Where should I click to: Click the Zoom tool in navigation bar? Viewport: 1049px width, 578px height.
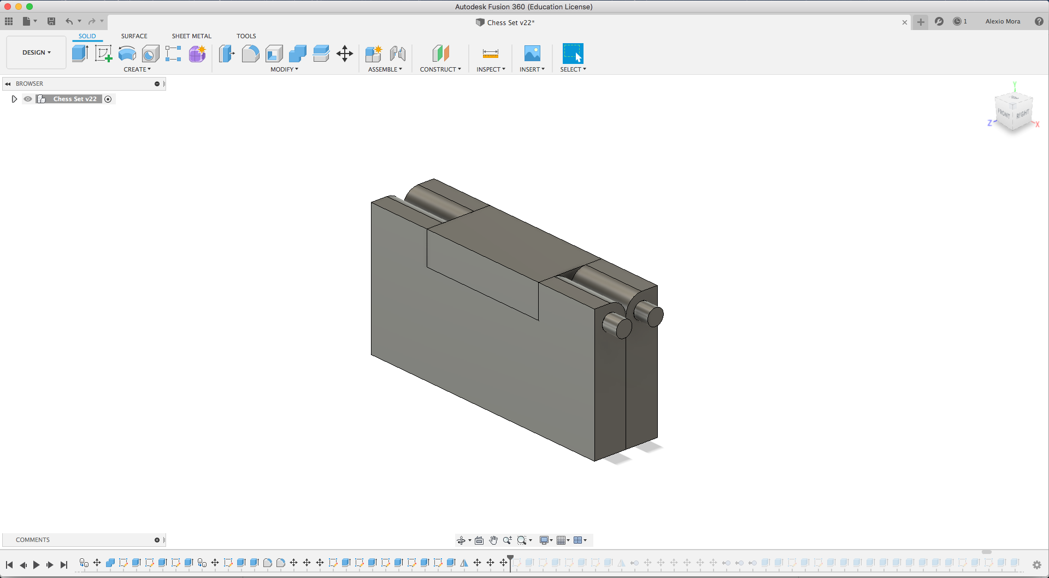point(508,540)
